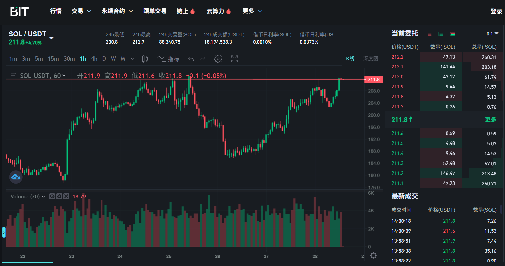Toggle Volume indicator visibility eye
The height and width of the screenshot is (266, 505).
pyautogui.click(x=52, y=196)
